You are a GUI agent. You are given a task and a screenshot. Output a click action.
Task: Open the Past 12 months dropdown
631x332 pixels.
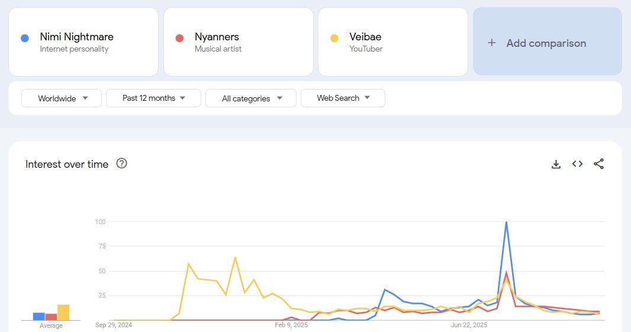(153, 98)
